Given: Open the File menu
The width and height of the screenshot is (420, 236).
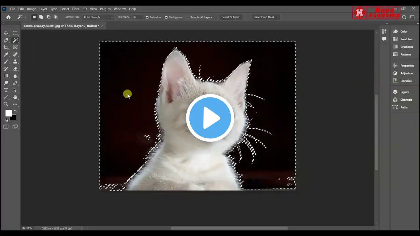Looking at the screenshot, I should (x=12, y=9).
